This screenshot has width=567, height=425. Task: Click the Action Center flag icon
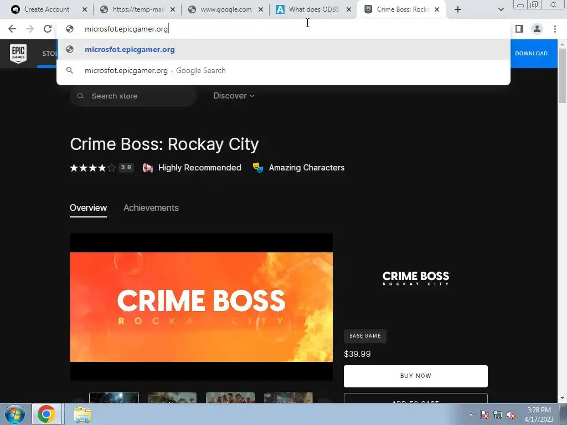pyautogui.click(x=484, y=414)
